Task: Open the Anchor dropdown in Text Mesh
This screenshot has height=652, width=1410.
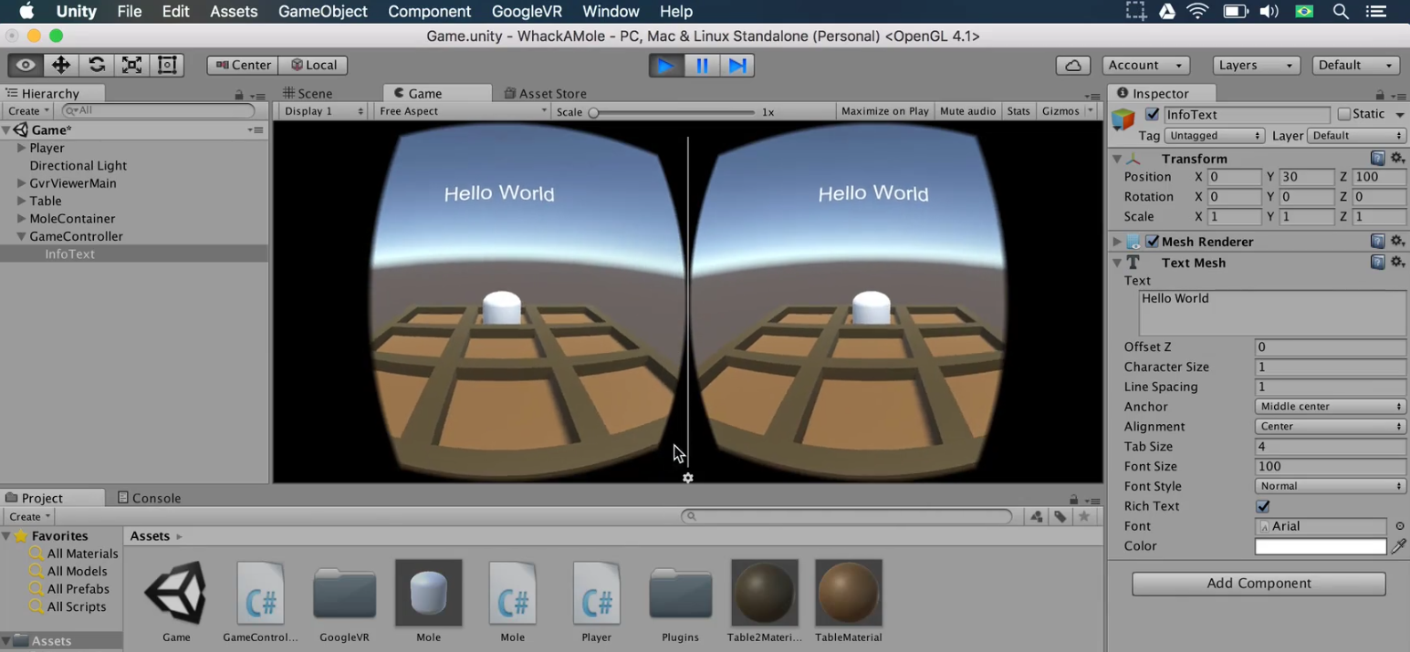Action: tap(1329, 406)
